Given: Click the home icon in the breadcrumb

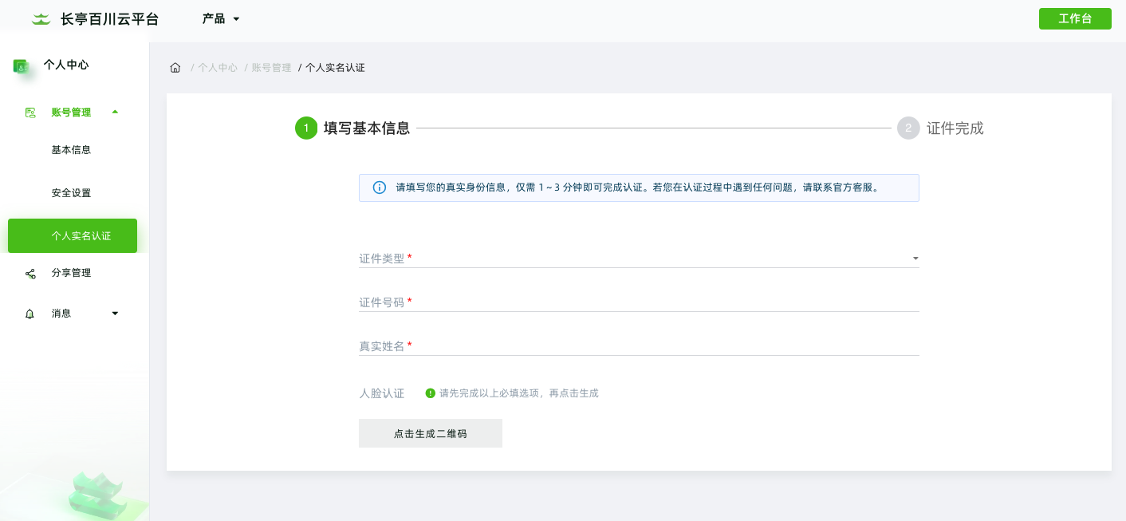Looking at the screenshot, I should (x=175, y=68).
